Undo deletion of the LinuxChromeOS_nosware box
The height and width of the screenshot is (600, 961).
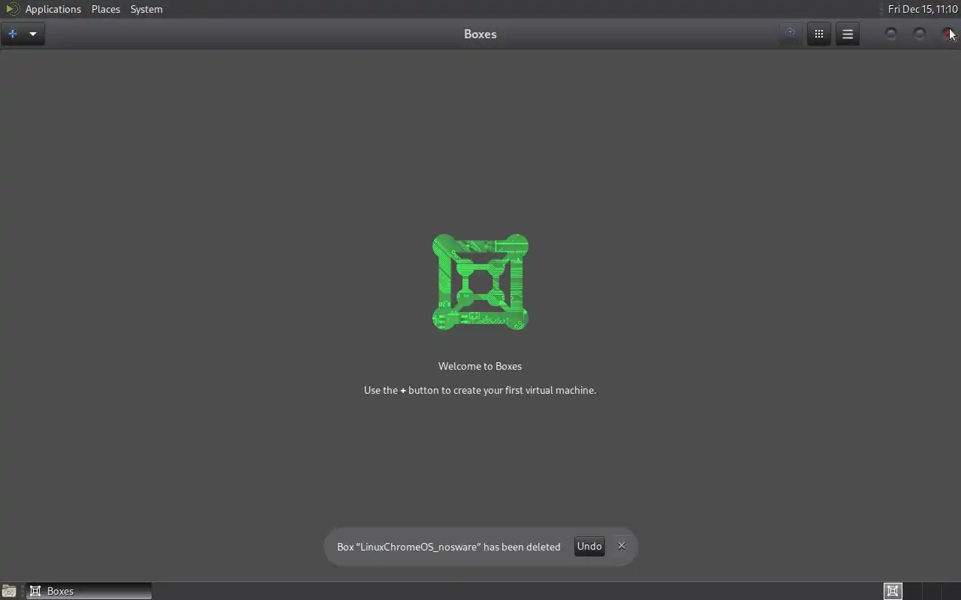point(589,547)
